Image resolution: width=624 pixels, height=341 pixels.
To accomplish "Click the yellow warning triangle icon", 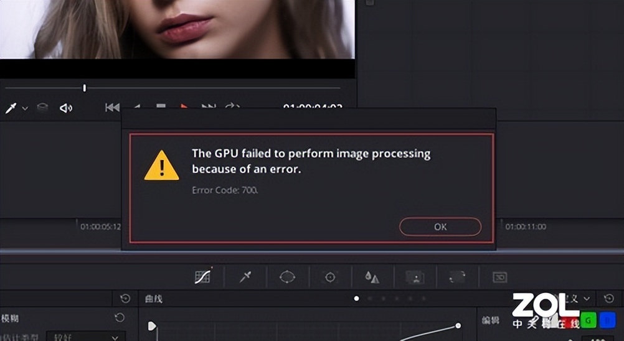I will coord(161,166).
